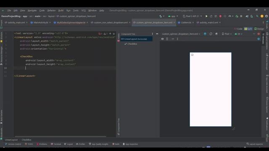Click CheckBox in the bottom breadcrumb

(26, 140)
